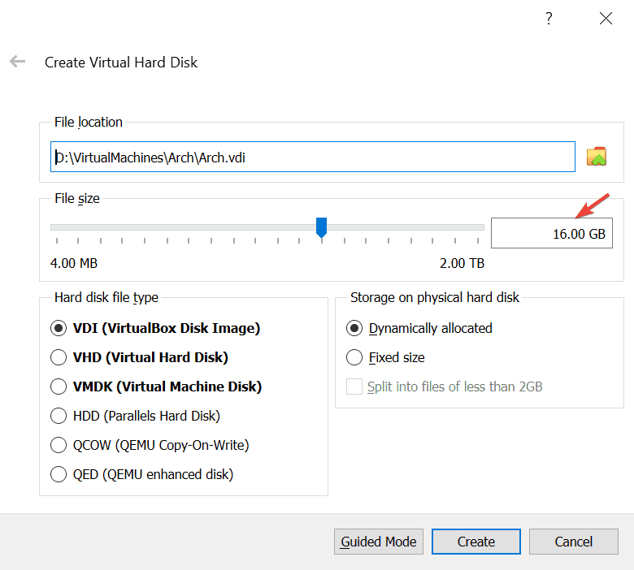Click the Arch.vdi file location field
This screenshot has width=634, height=570.
click(x=313, y=157)
